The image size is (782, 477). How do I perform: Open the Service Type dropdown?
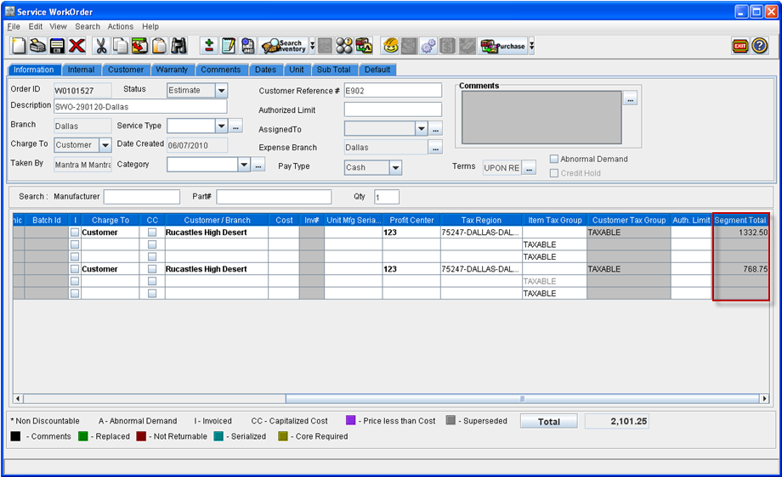click(x=222, y=126)
